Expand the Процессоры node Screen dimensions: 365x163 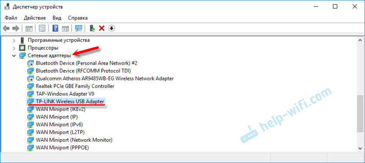coord(14,48)
